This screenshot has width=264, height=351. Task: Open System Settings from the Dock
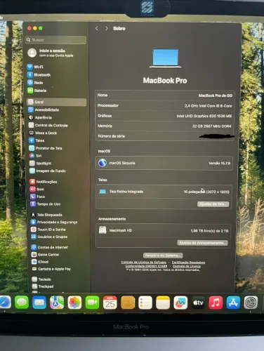coord(251,303)
